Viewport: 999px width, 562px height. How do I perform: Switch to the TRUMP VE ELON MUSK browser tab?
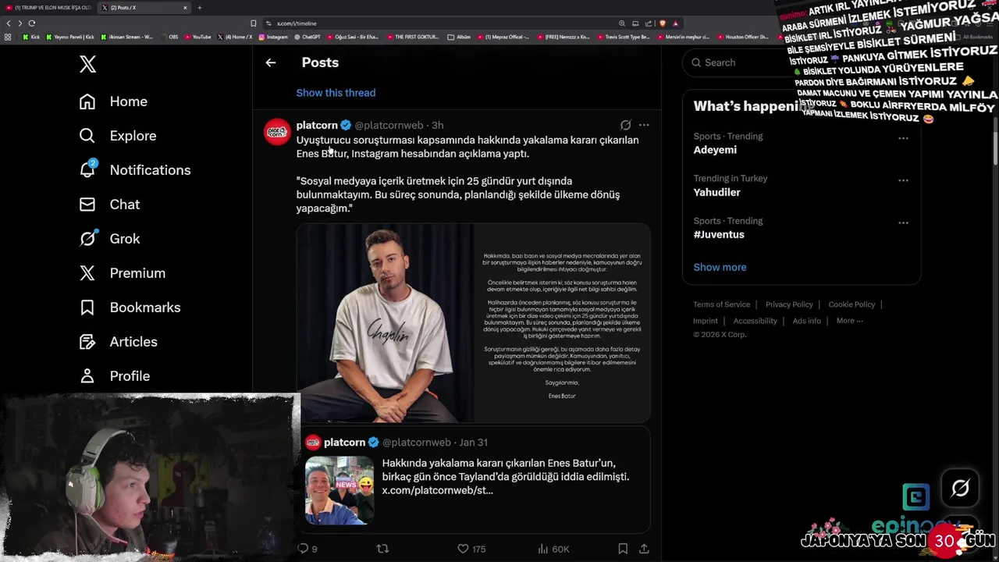click(x=48, y=8)
